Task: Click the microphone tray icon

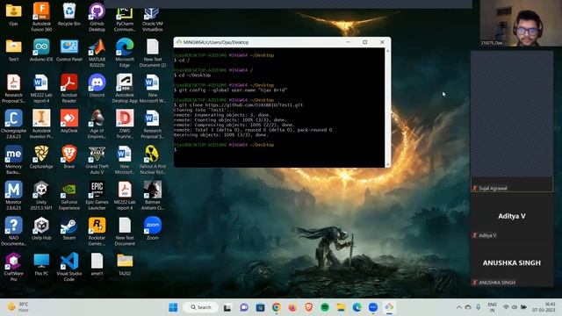Action: click(x=478, y=307)
